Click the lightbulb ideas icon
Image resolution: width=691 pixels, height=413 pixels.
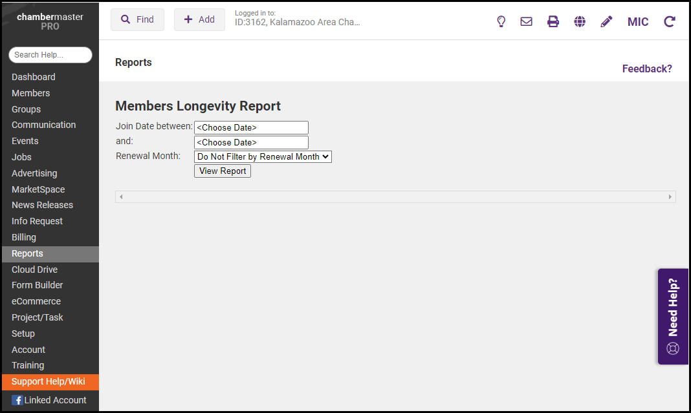(x=501, y=21)
